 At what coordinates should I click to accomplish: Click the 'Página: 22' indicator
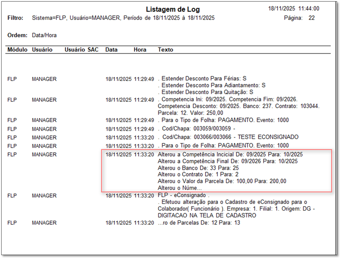coord(299,18)
